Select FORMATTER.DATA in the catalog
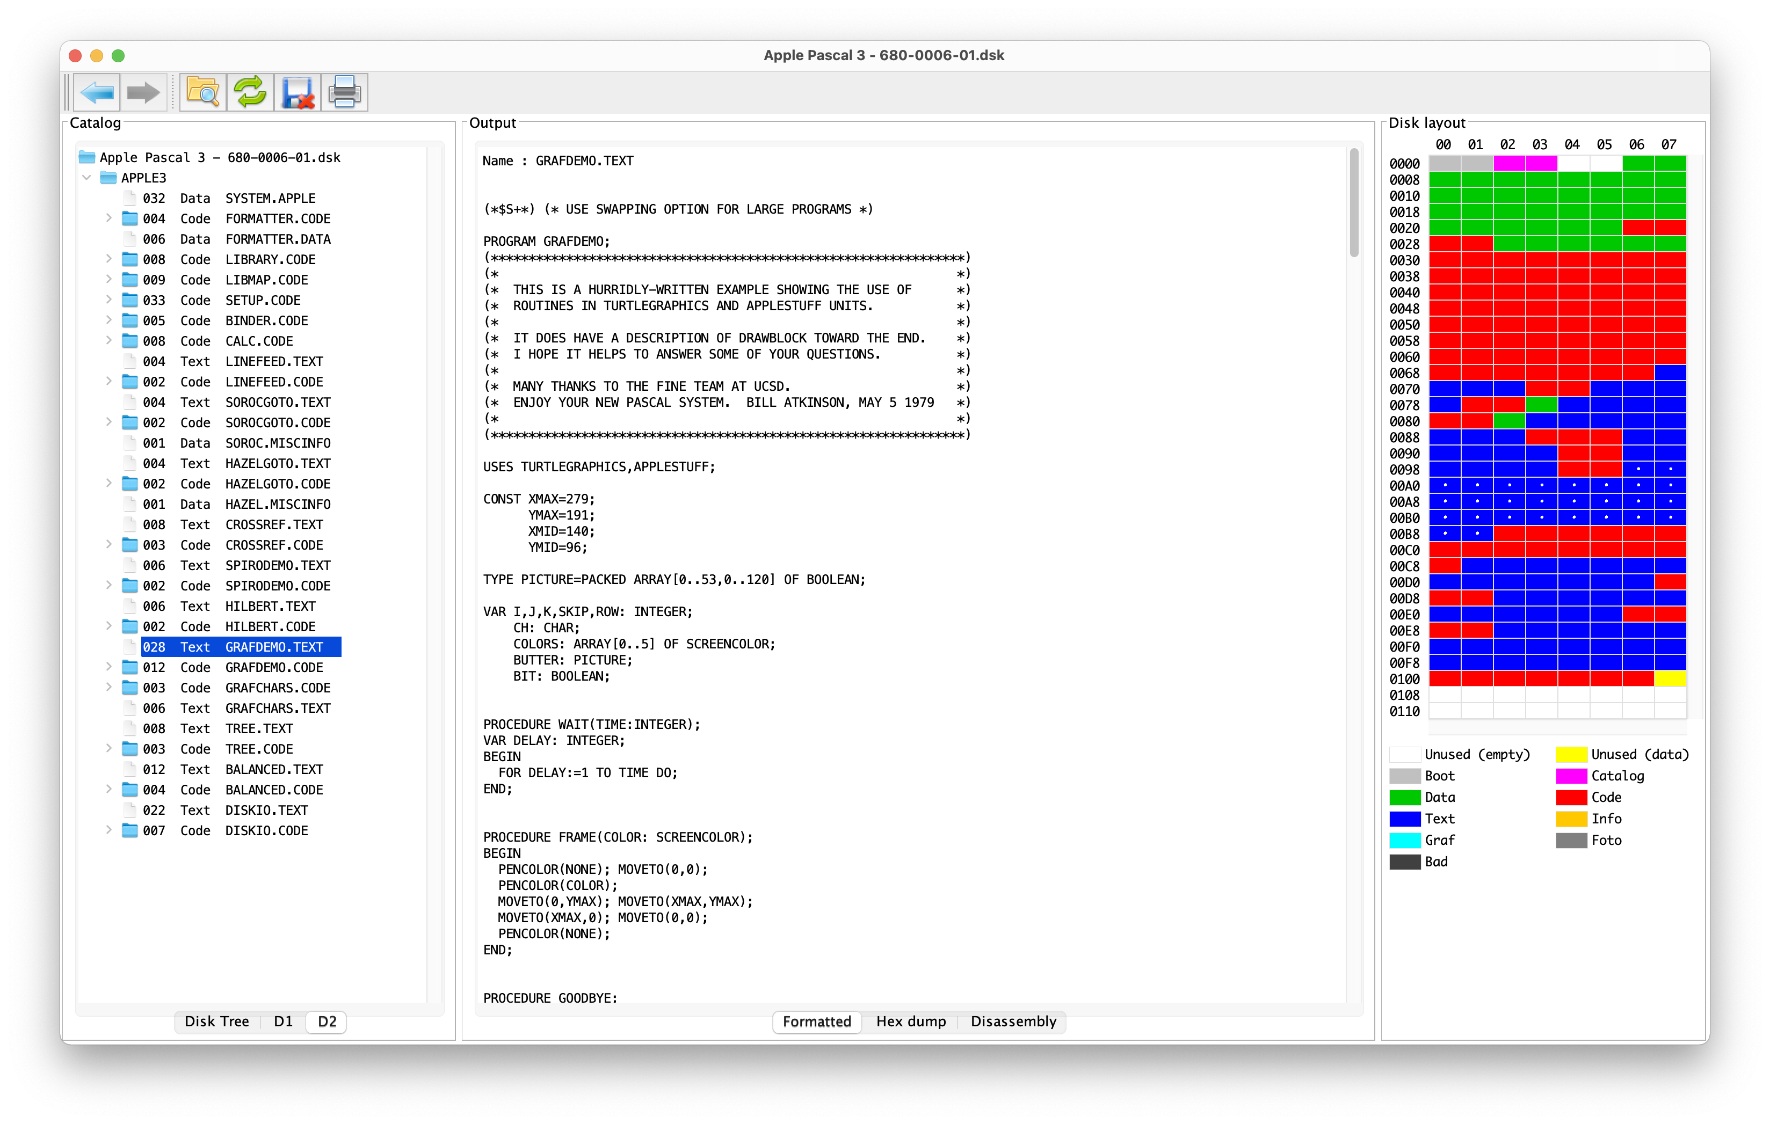The image size is (1770, 1124). click(236, 239)
